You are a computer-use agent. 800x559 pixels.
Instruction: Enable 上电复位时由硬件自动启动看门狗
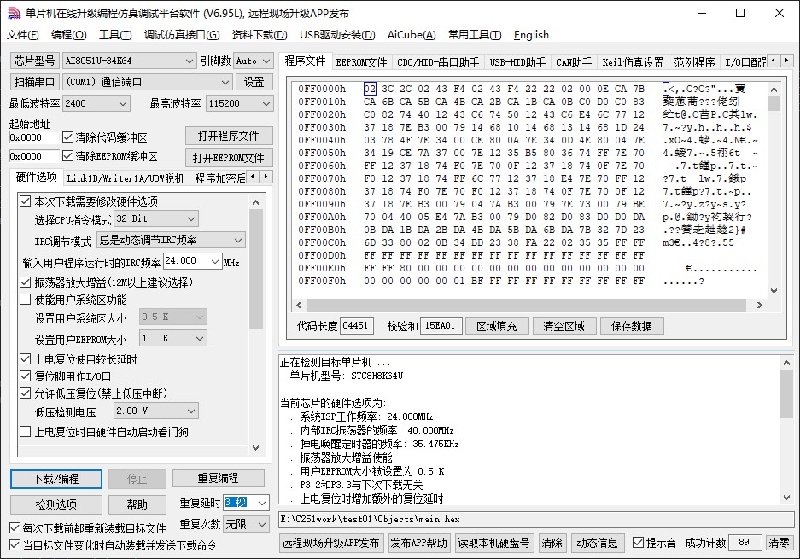(x=25, y=432)
